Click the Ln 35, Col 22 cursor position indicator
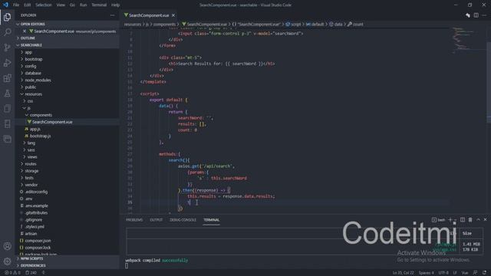The width and height of the screenshot is (491, 276). click(x=404, y=273)
